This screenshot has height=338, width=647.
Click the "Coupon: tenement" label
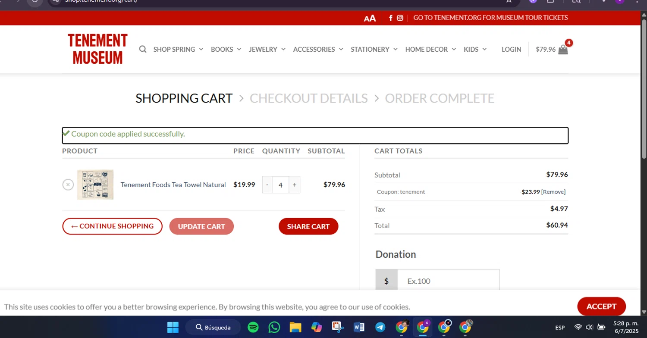click(x=401, y=192)
